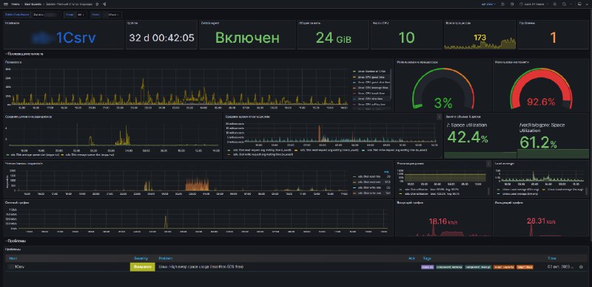This screenshot has height=287, width=592.
Task: Open the Hosts variable dropdown
Action: tap(112, 14)
